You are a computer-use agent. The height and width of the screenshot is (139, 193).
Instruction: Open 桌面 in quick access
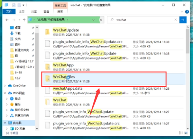tap(17, 28)
